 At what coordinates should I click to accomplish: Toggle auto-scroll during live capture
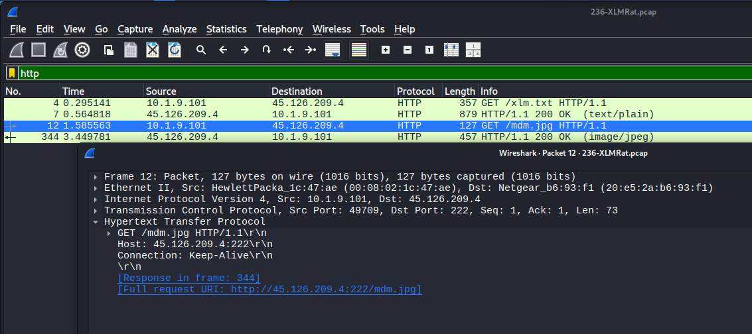(x=333, y=50)
